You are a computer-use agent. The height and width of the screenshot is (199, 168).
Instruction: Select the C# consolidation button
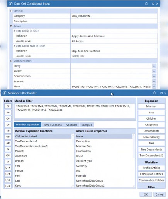[x=8, y=118]
